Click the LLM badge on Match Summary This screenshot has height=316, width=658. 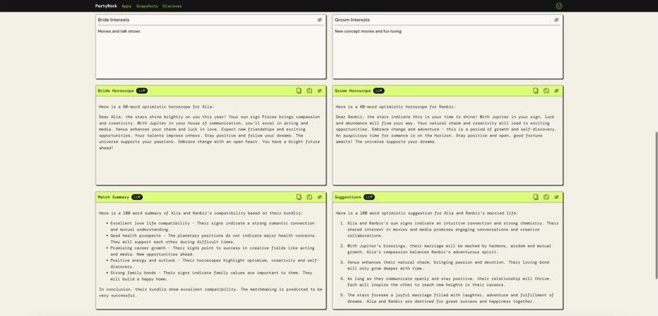point(137,197)
